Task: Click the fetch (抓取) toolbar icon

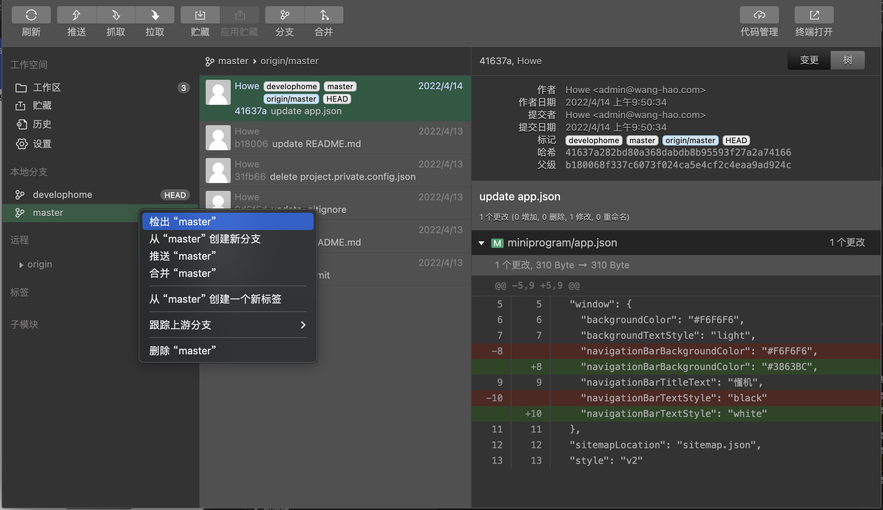Action: [x=116, y=15]
